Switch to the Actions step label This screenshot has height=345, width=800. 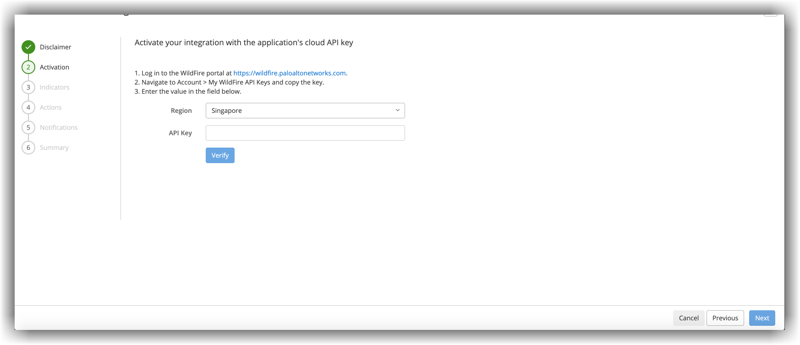point(51,107)
